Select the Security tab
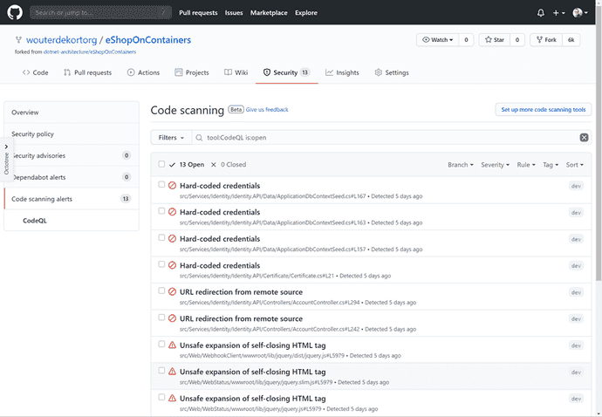Viewport: 602px width, 417px height. [x=286, y=72]
